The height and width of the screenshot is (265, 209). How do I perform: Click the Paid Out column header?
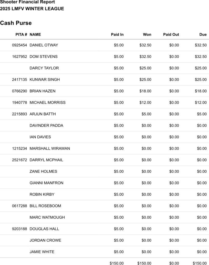click(171, 34)
